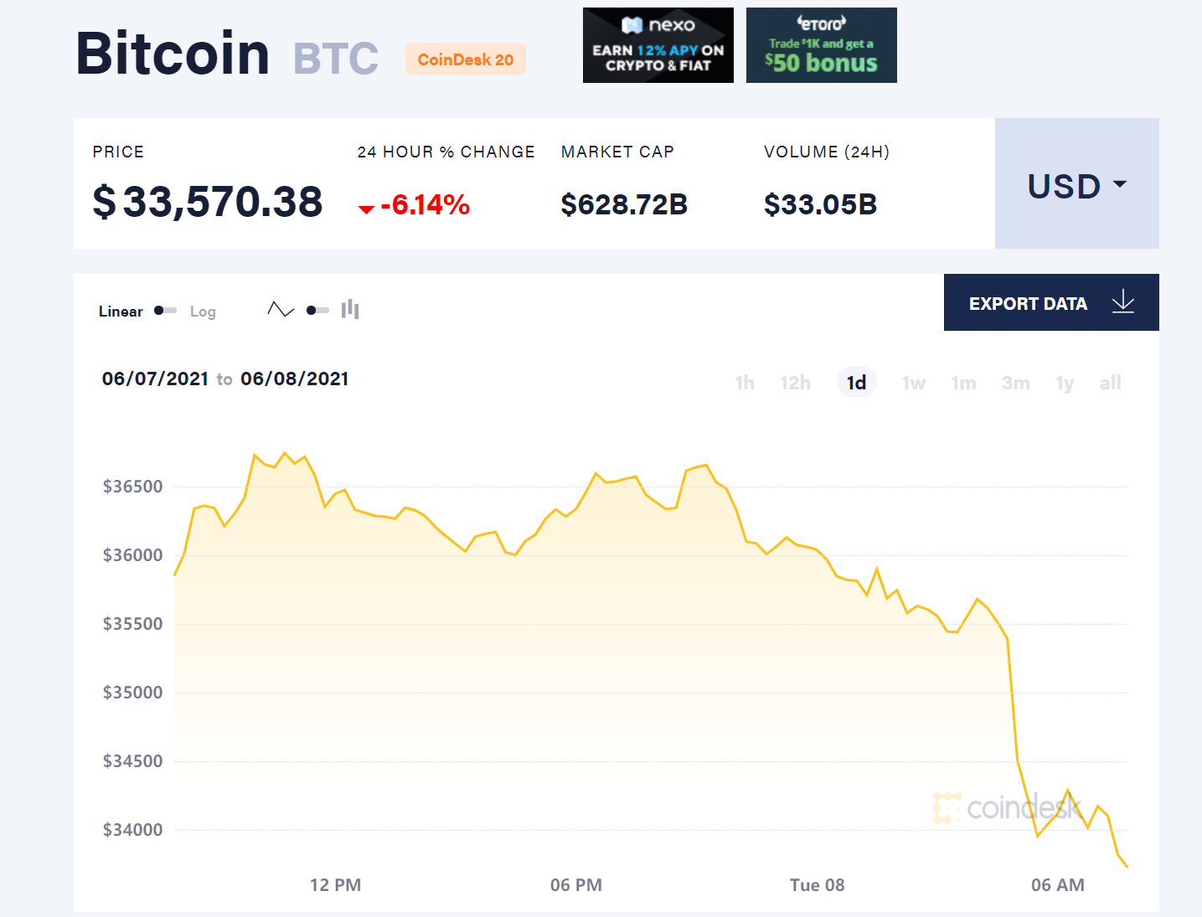Show the 3m price range

click(x=1015, y=383)
